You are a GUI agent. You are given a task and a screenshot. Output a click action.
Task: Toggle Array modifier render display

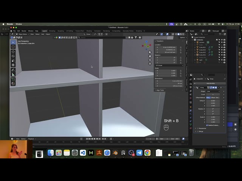tap(216, 87)
